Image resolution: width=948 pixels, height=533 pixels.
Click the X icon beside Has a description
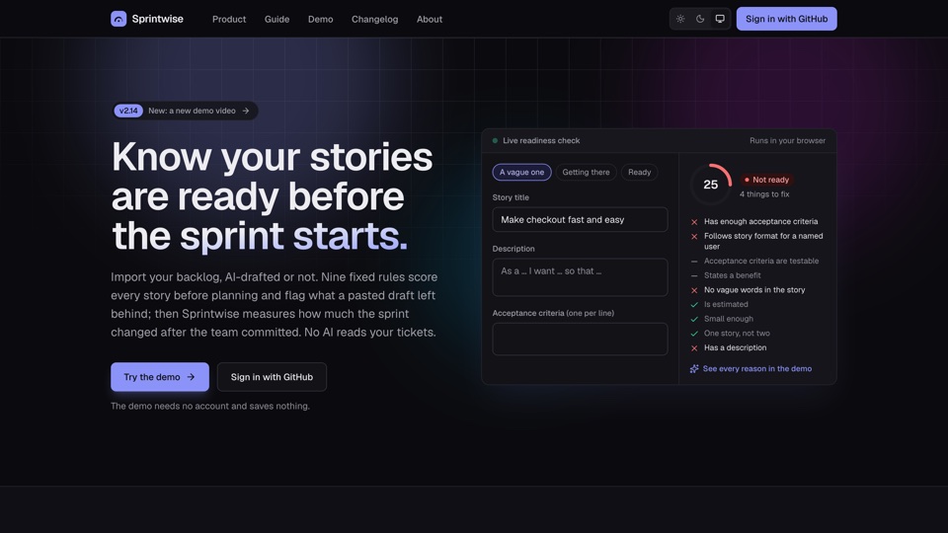click(694, 348)
